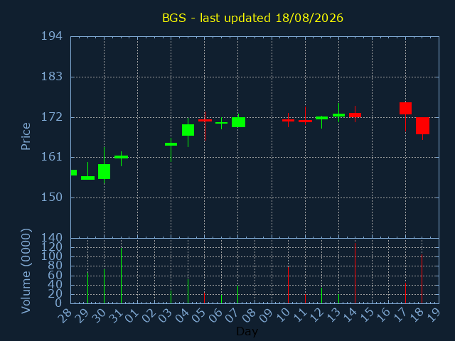Select the green candle body on day 07
Viewport: 455px width, 341px height.
[x=238, y=122]
